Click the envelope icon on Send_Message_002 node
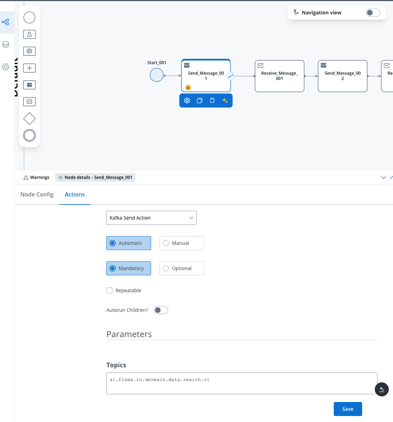This screenshot has width=393, height=422. (324, 66)
